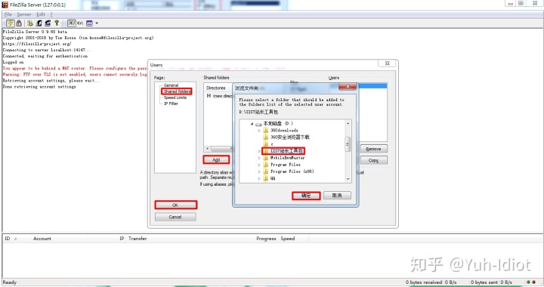Click the question mark help toolbar icon

click(57, 23)
